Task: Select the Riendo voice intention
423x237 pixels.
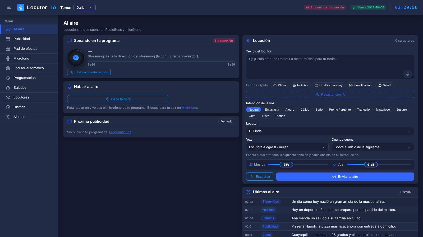Action: (x=280, y=116)
